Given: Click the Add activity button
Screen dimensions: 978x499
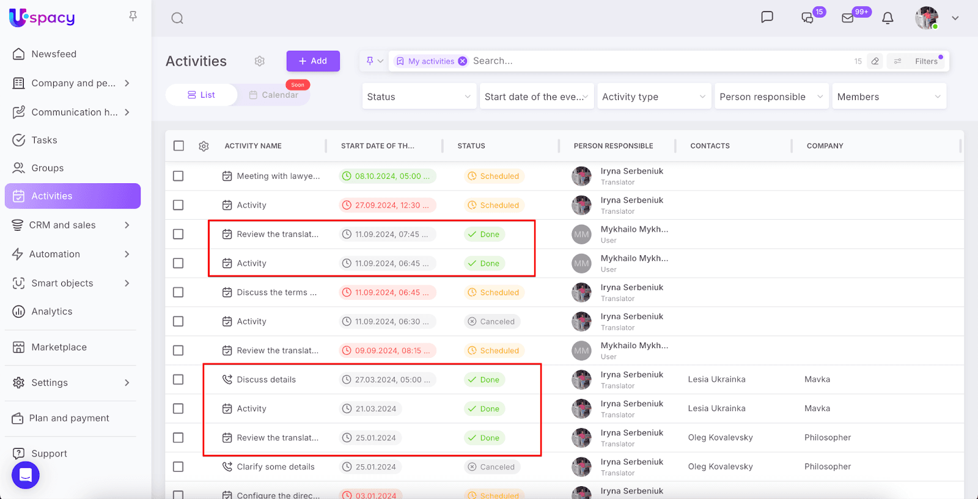Looking at the screenshot, I should point(313,61).
